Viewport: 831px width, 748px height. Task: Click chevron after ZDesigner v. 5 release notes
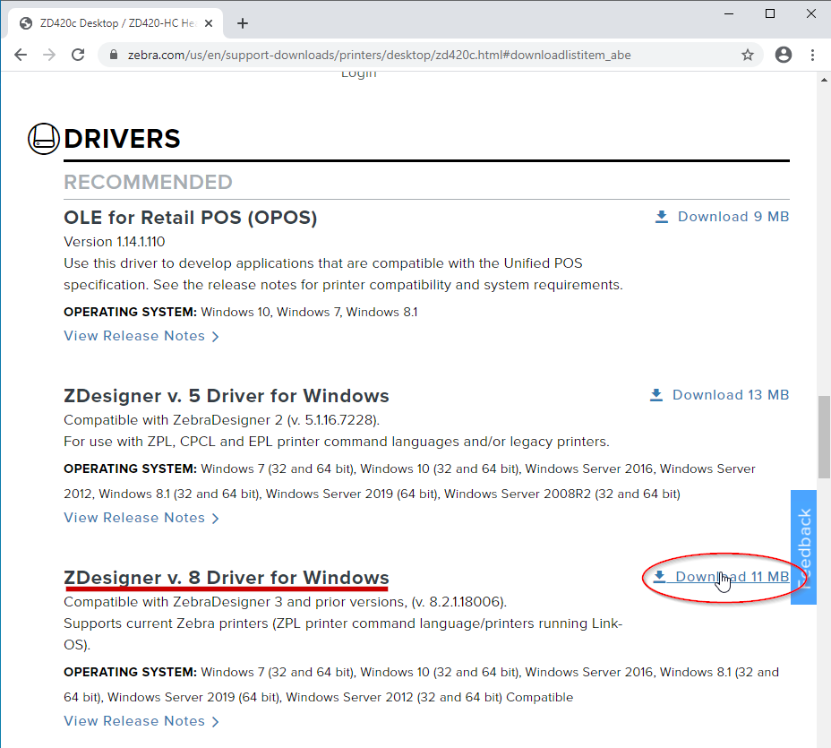point(215,519)
